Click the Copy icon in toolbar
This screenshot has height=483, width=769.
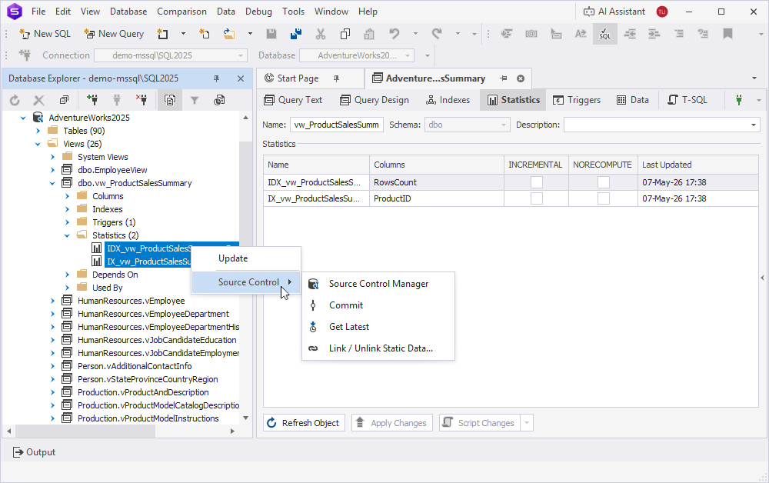click(x=345, y=34)
